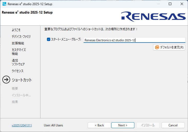This screenshot has height=132, width=188.
Task: Open the カスタマイズ機能 step
Action: [x=19, y=52]
